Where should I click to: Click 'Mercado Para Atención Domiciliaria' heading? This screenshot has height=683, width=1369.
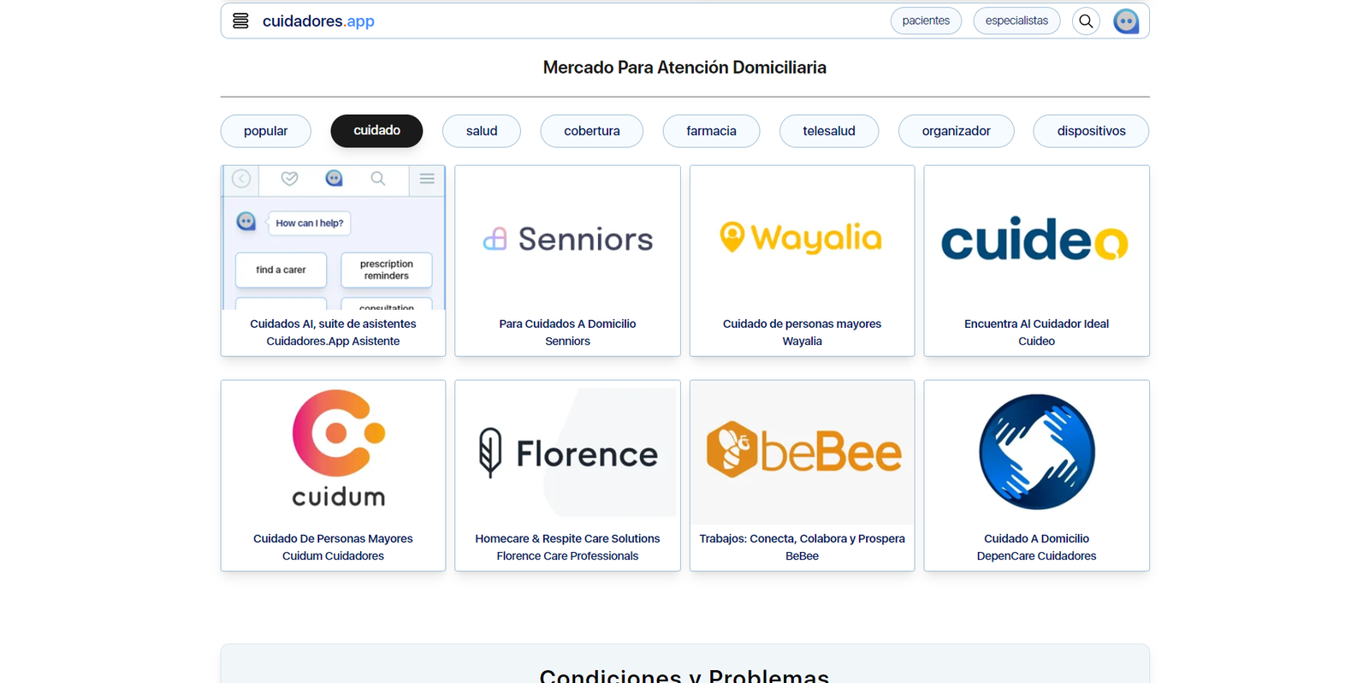684,67
